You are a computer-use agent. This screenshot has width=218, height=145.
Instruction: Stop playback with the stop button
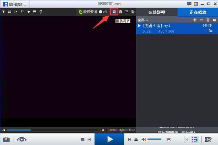tap(83, 139)
